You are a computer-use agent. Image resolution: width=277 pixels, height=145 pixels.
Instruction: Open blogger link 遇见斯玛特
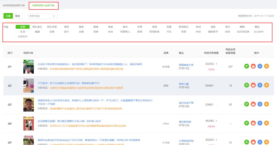point(185,122)
